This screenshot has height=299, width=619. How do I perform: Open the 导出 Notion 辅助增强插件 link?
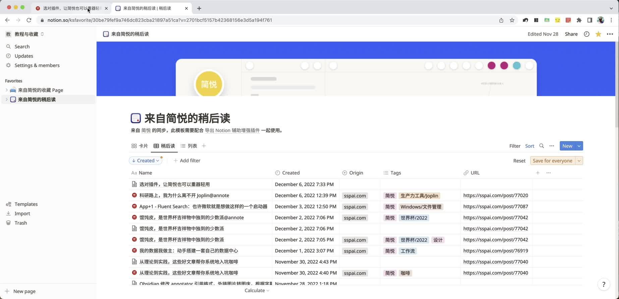pos(232,130)
